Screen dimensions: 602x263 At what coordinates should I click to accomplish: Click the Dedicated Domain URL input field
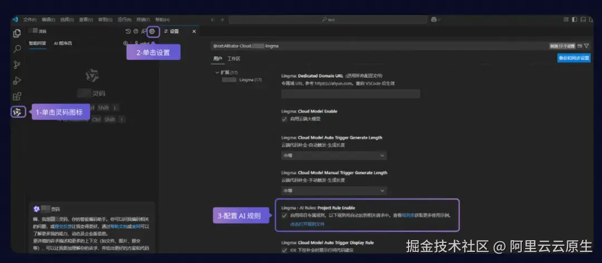pyautogui.click(x=351, y=94)
